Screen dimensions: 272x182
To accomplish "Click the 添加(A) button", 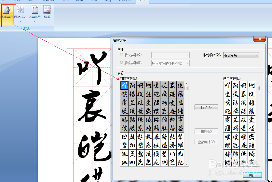I will click(206, 107).
